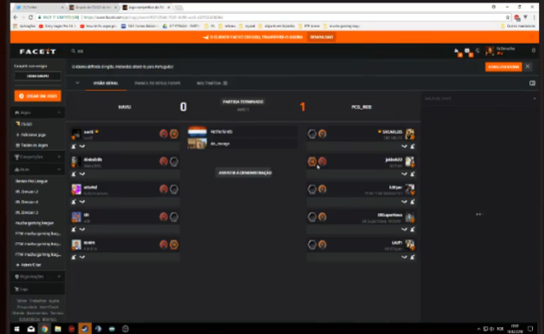The image size is (544, 334).
Task: Click grey hexagon badge in SIRCARLOS row
Action: (x=312, y=134)
